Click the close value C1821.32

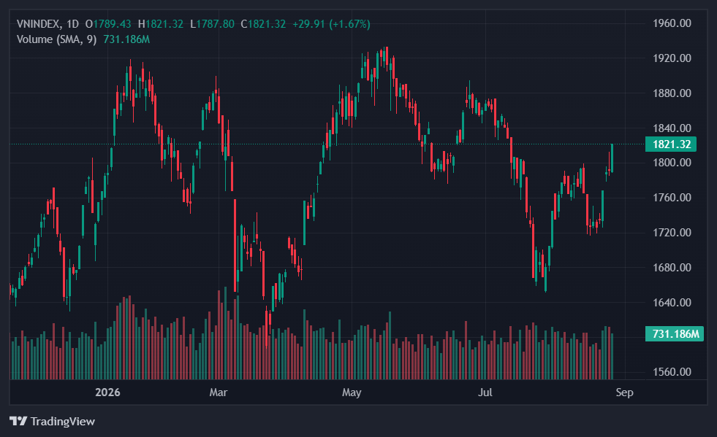(263, 24)
